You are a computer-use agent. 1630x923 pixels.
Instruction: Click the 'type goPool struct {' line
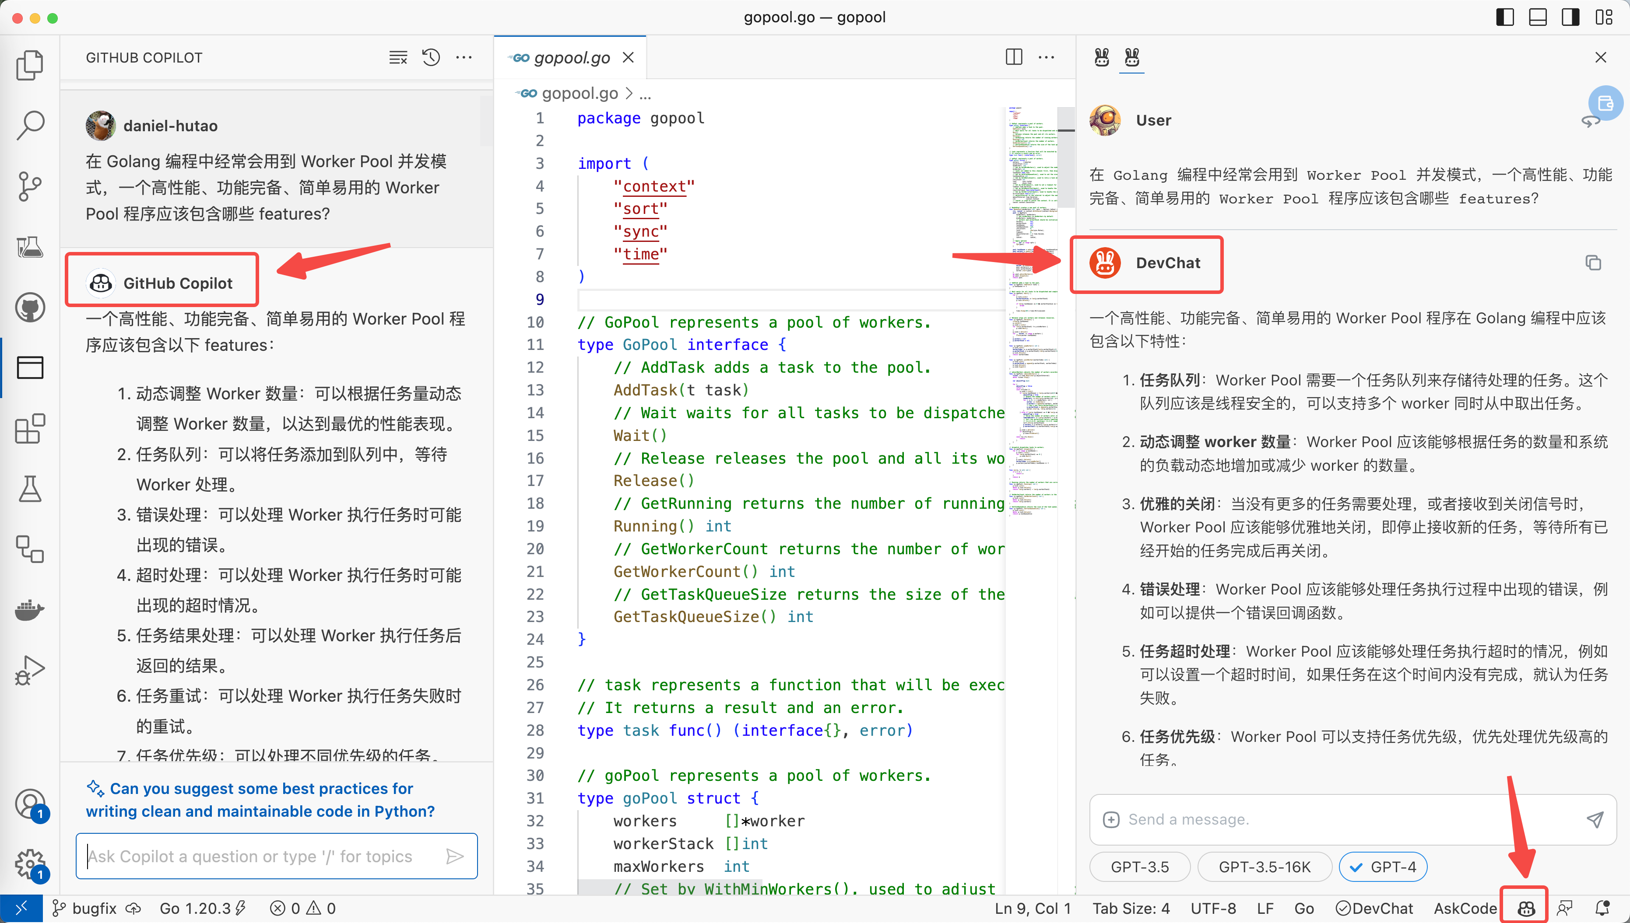668,798
